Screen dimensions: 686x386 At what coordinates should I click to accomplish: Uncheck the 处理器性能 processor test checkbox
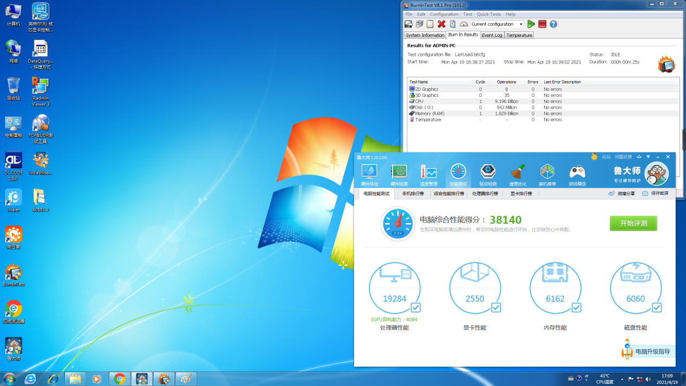pos(415,308)
